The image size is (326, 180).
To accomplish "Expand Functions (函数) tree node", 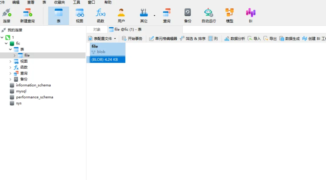I will 10,67.
